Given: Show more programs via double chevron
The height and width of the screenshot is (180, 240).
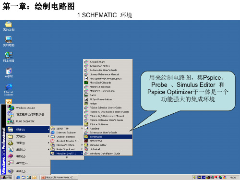Looking at the screenshot, I should pos(67,157).
